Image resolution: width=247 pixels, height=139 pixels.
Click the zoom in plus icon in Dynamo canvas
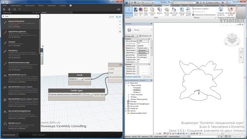120,25
